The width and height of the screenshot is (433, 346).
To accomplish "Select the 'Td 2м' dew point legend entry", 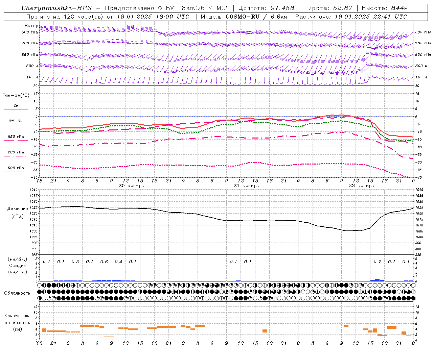I will coord(16,121).
